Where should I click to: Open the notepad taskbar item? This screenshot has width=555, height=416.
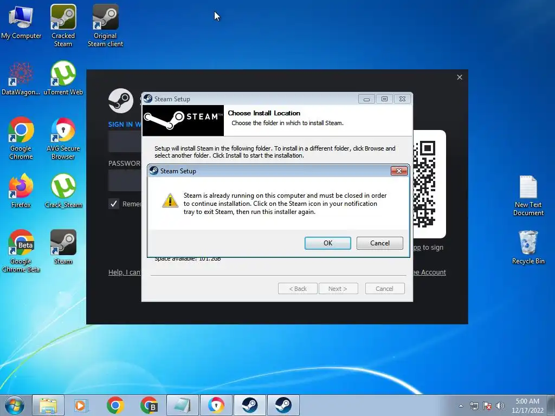[x=183, y=405]
